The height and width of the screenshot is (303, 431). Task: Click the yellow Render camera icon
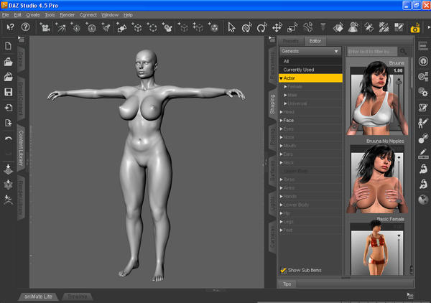(x=414, y=28)
